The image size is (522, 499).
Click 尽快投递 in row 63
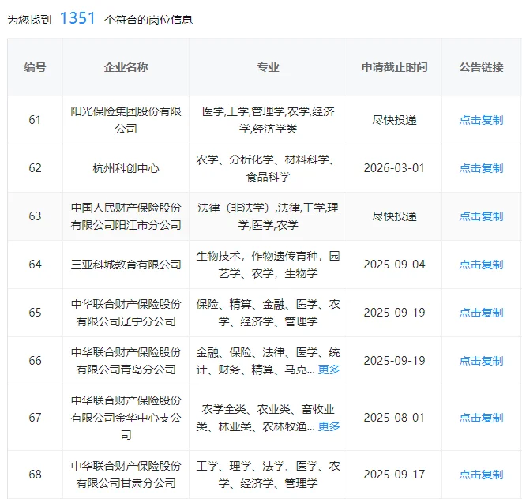[x=395, y=216]
